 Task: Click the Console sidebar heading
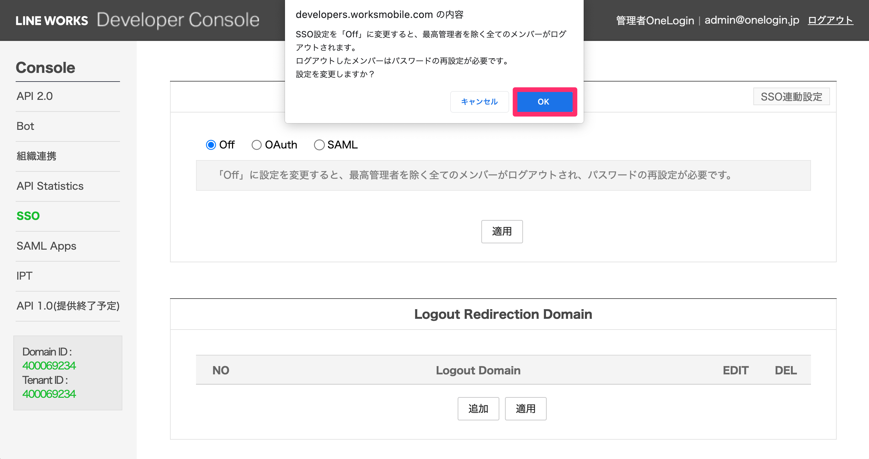pyautogui.click(x=46, y=68)
